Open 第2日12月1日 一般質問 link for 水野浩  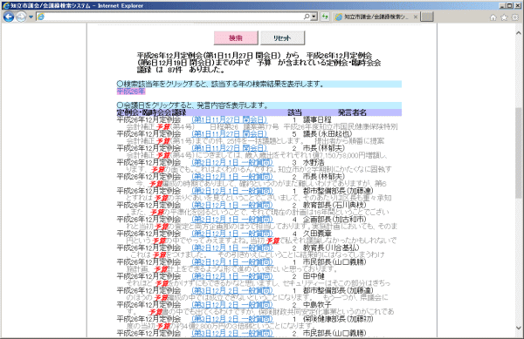[x=232, y=163]
